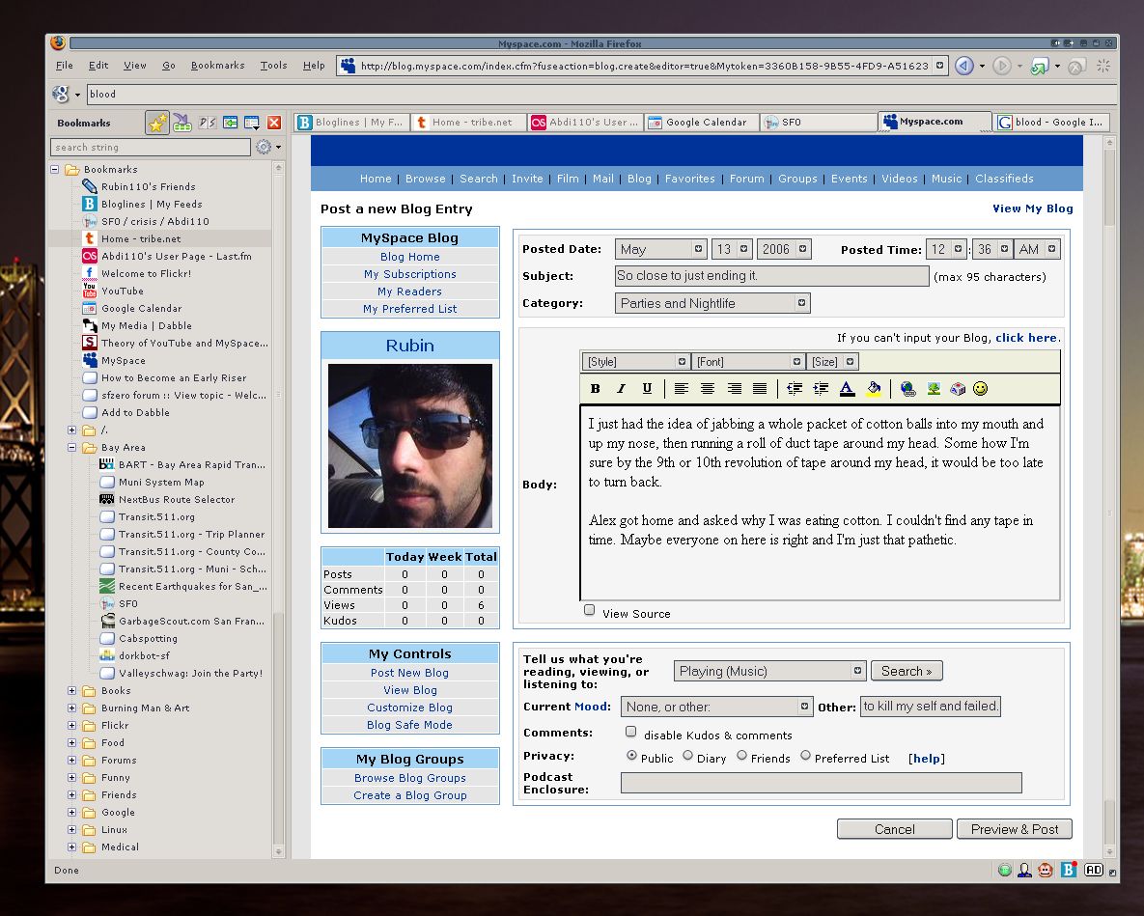Click the Subject text field
Image resolution: width=1144 pixels, height=916 pixels.
pyautogui.click(x=771, y=276)
